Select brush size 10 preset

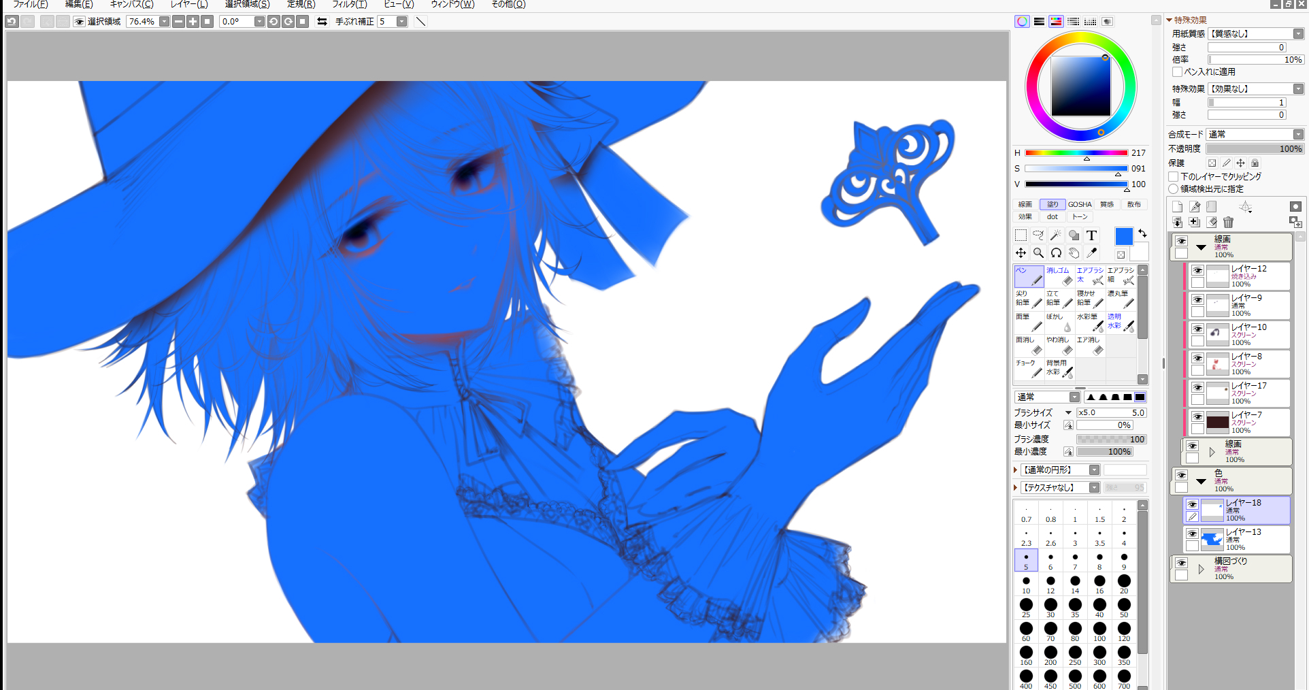[x=1026, y=585]
